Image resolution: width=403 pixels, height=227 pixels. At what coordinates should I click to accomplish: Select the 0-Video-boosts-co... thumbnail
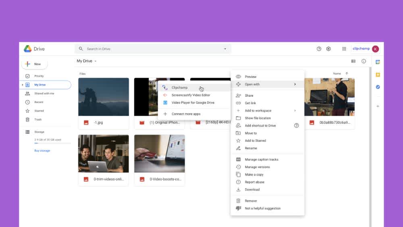pos(159,154)
